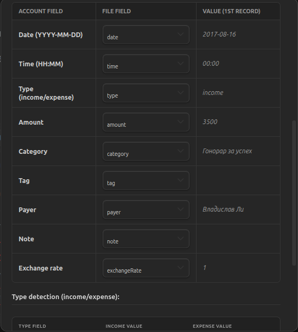This screenshot has width=298, height=332.
Task: Click the '00:00' time value
Action: [x=210, y=64]
